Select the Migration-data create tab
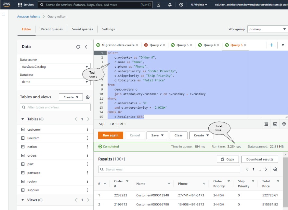Screen dimensions: 288x210 pos(118,45)
